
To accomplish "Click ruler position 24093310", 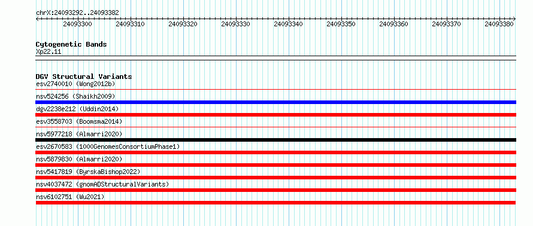I will (x=130, y=24).
